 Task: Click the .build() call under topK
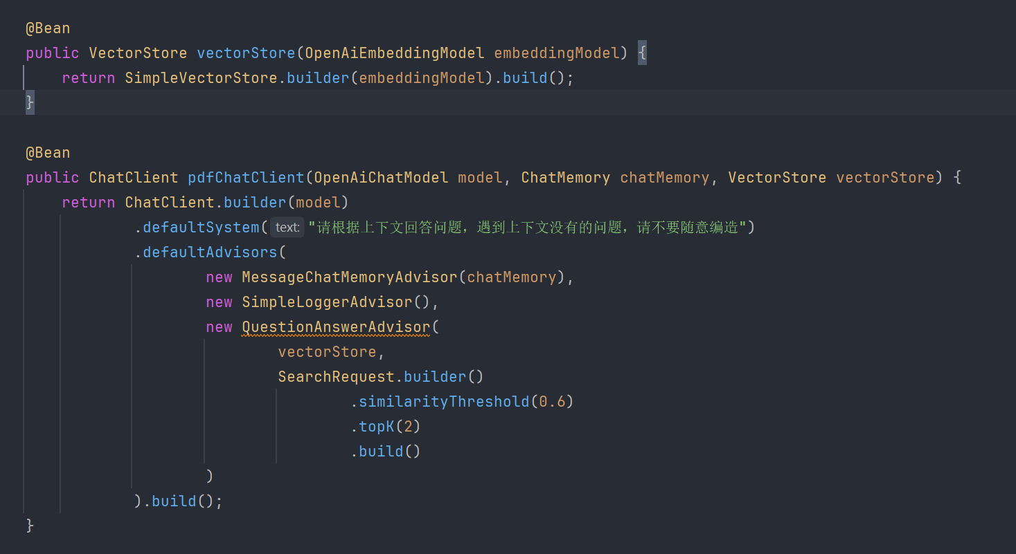(385, 452)
